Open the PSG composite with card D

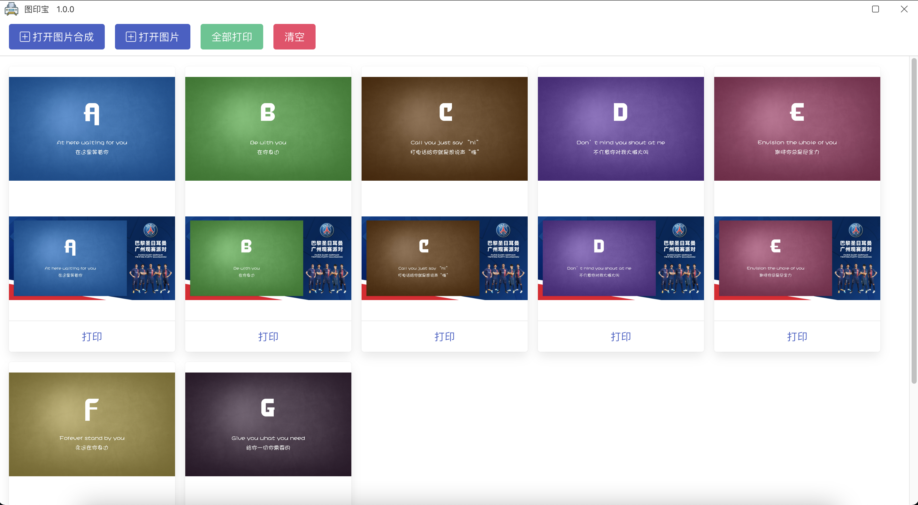pyautogui.click(x=621, y=258)
